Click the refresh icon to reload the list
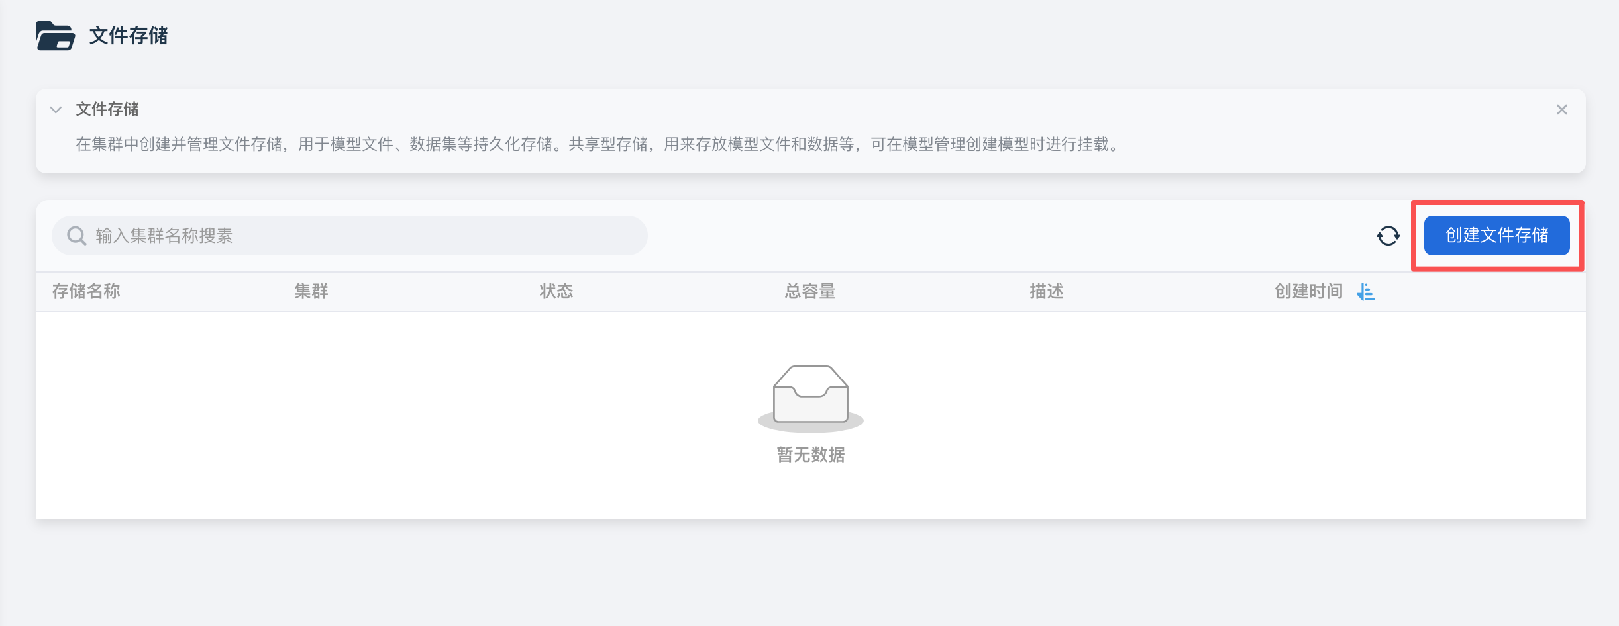This screenshot has height=626, width=1619. (x=1387, y=236)
